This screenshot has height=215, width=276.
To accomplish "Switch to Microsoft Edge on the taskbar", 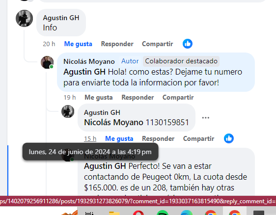I will pyautogui.click(x=186, y=213).
